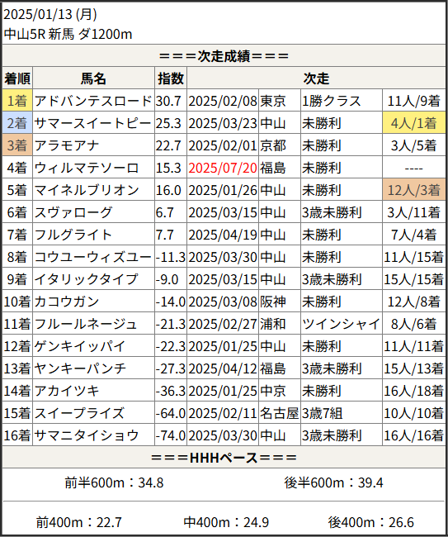The image size is (448, 537).
Task: Click the 着順 column header
Action: (x=17, y=78)
